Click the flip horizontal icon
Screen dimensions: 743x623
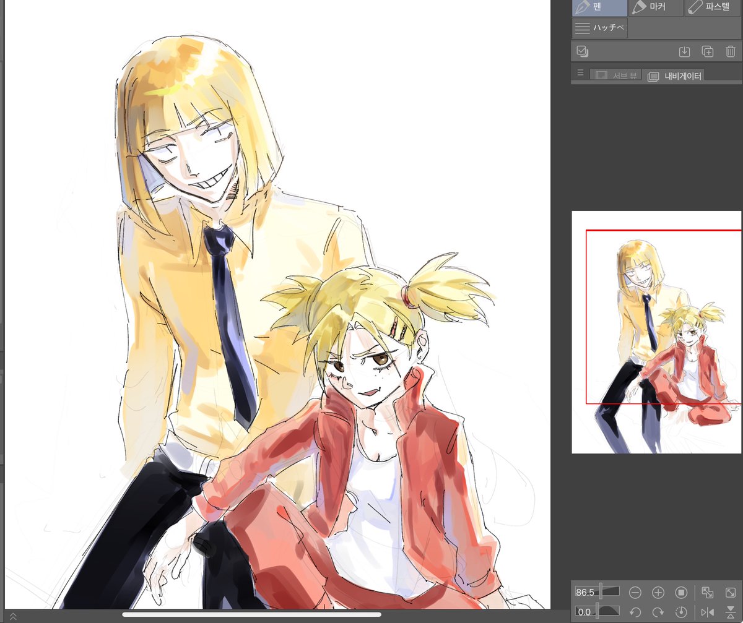pos(707,612)
